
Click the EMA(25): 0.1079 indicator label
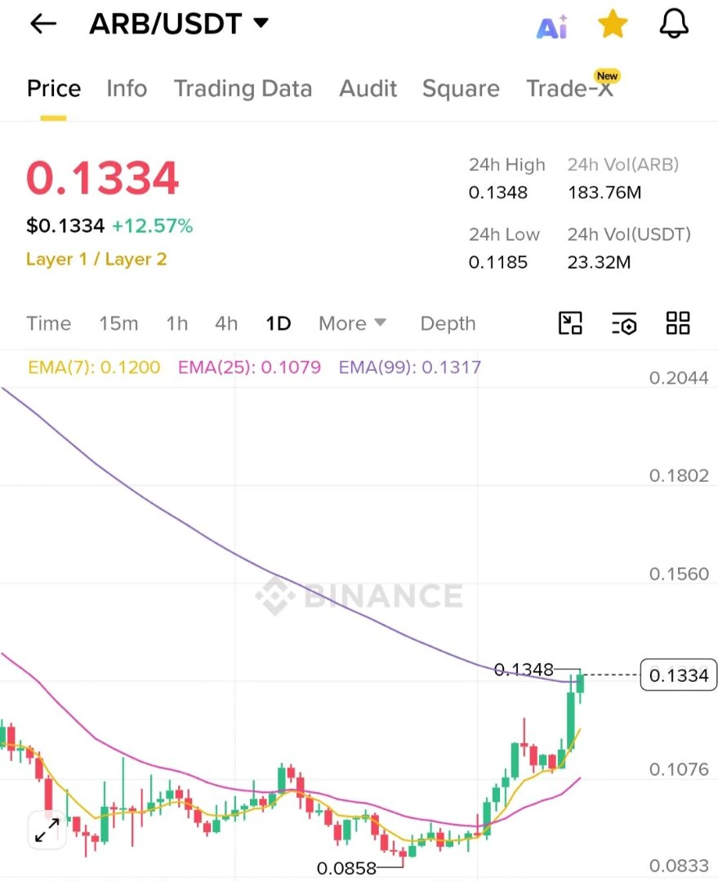click(x=249, y=367)
